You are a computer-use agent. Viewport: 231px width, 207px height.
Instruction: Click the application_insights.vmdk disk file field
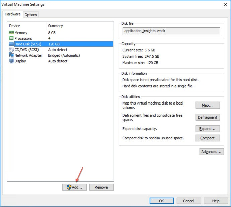(x=171, y=31)
